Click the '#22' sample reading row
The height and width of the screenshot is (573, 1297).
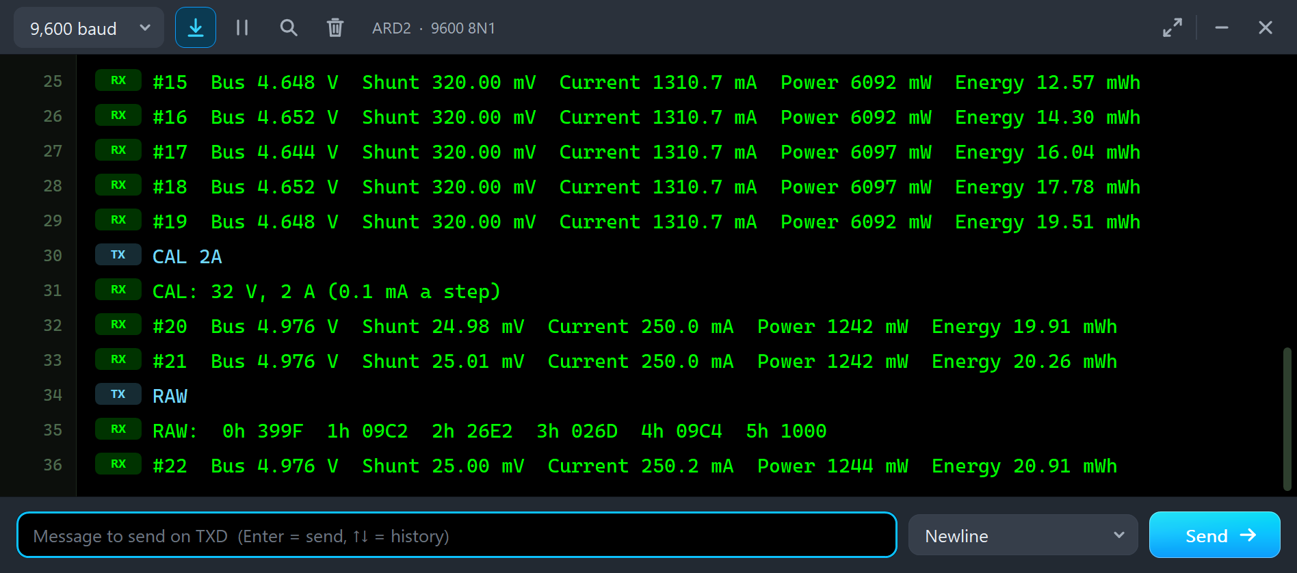tap(634, 466)
